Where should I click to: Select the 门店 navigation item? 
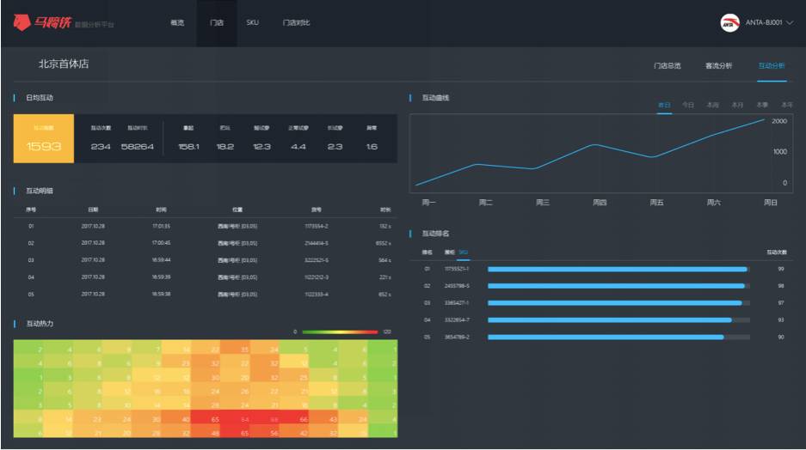coord(217,23)
